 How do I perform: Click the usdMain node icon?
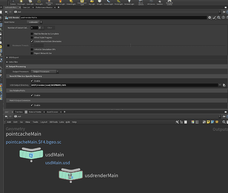coord(31,154)
